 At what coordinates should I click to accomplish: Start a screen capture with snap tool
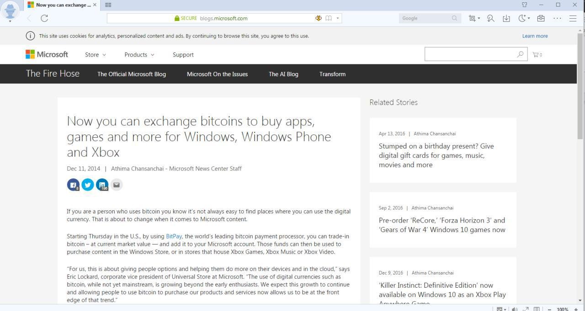point(472,18)
